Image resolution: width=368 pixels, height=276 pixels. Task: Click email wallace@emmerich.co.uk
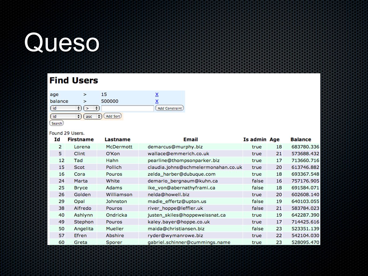click(x=178, y=154)
